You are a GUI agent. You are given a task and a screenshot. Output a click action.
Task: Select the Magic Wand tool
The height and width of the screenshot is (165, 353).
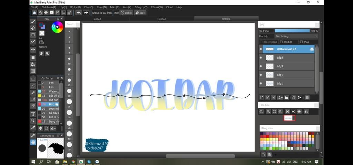pos(33,92)
